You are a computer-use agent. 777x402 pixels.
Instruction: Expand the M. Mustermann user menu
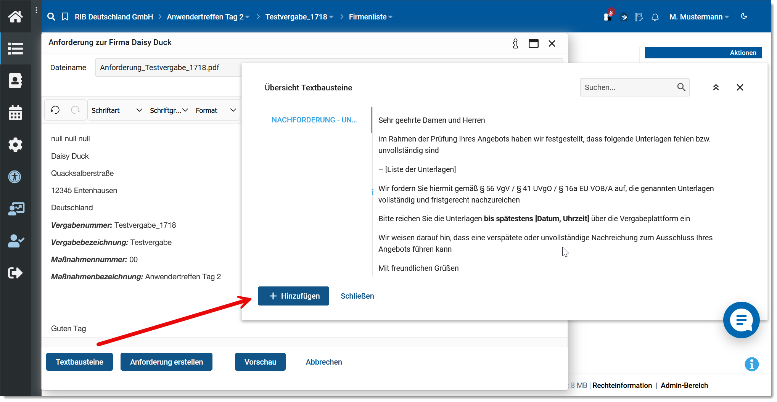tap(699, 17)
